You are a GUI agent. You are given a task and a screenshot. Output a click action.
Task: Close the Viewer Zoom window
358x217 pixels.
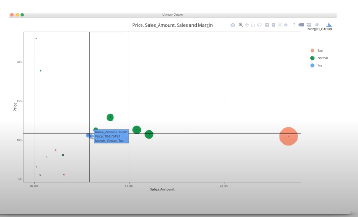coord(12,15)
